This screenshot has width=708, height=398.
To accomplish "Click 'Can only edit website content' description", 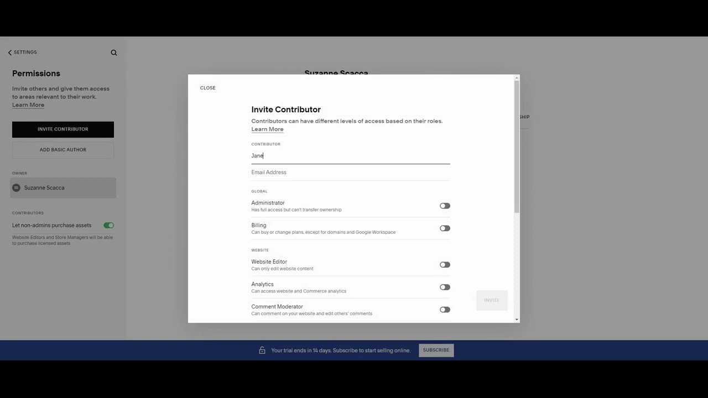I will click(282, 269).
